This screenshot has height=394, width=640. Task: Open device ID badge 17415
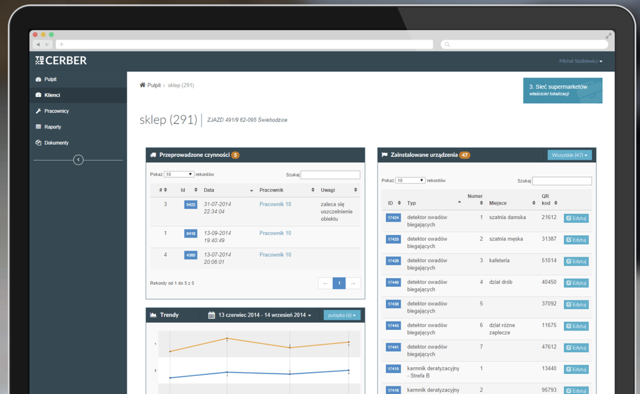(393, 368)
